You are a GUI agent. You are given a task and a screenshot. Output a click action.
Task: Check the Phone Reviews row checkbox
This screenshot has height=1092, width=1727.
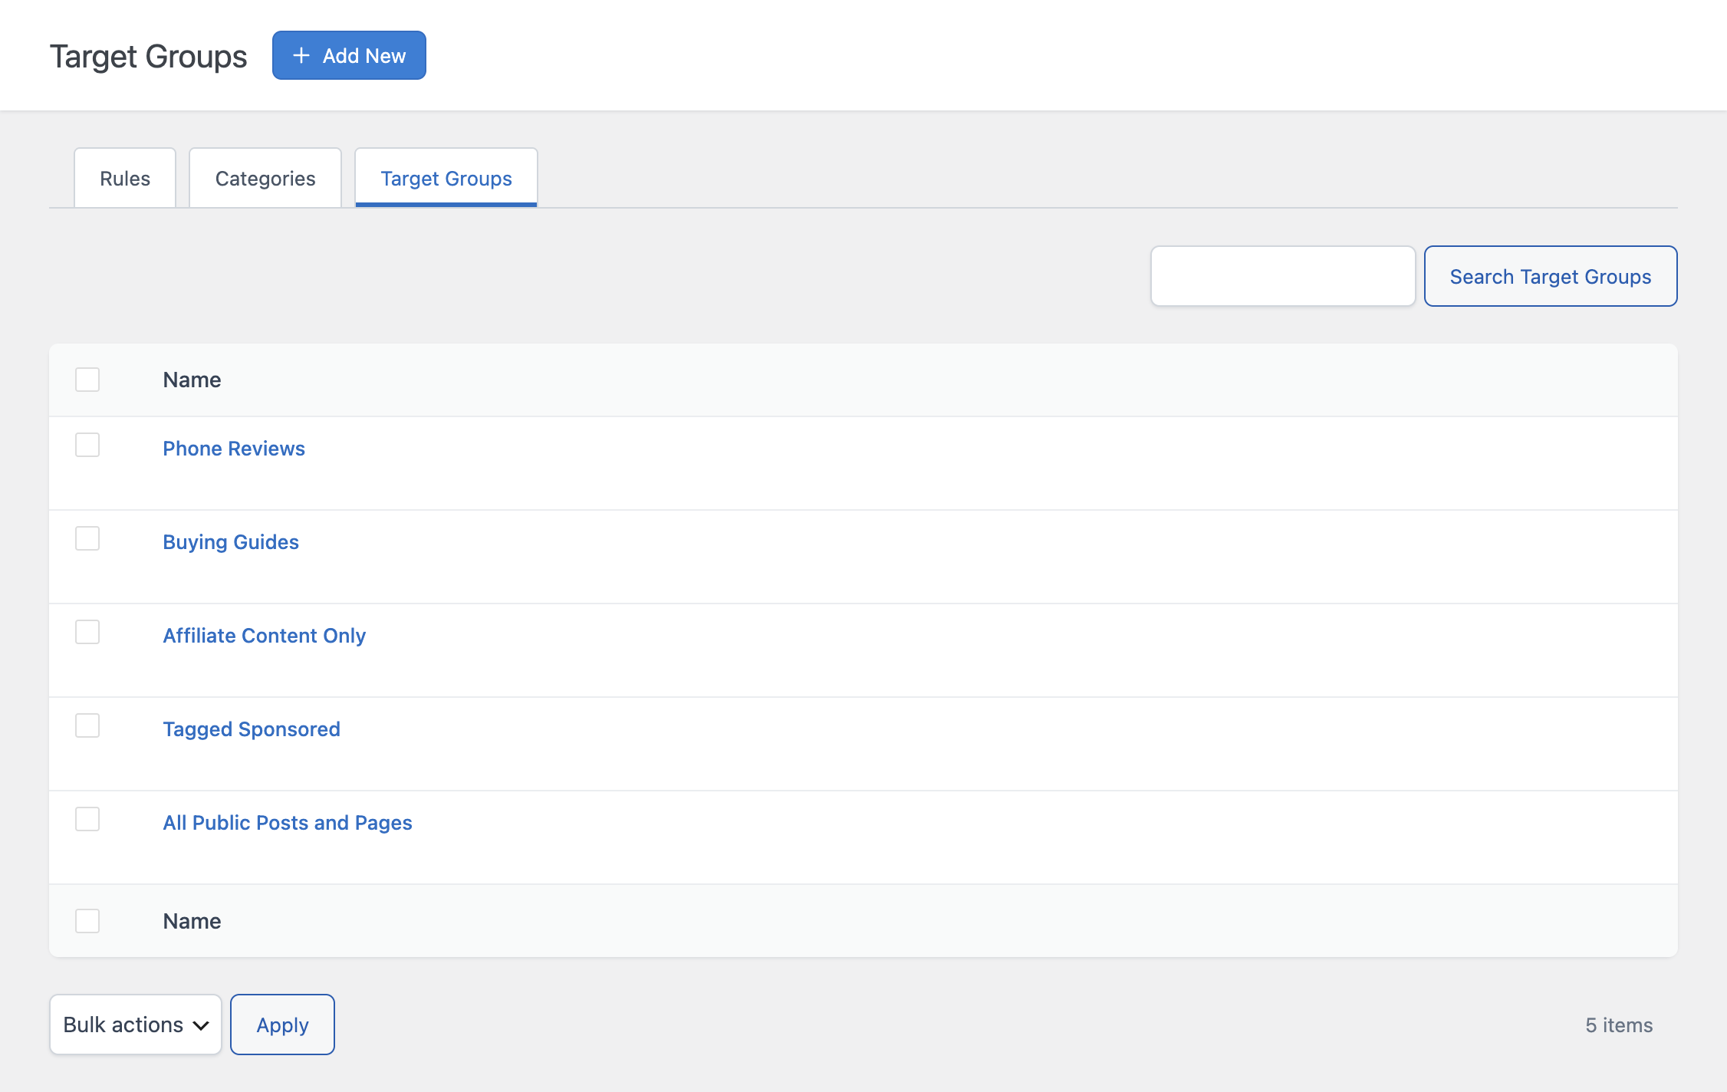[87, 445]
